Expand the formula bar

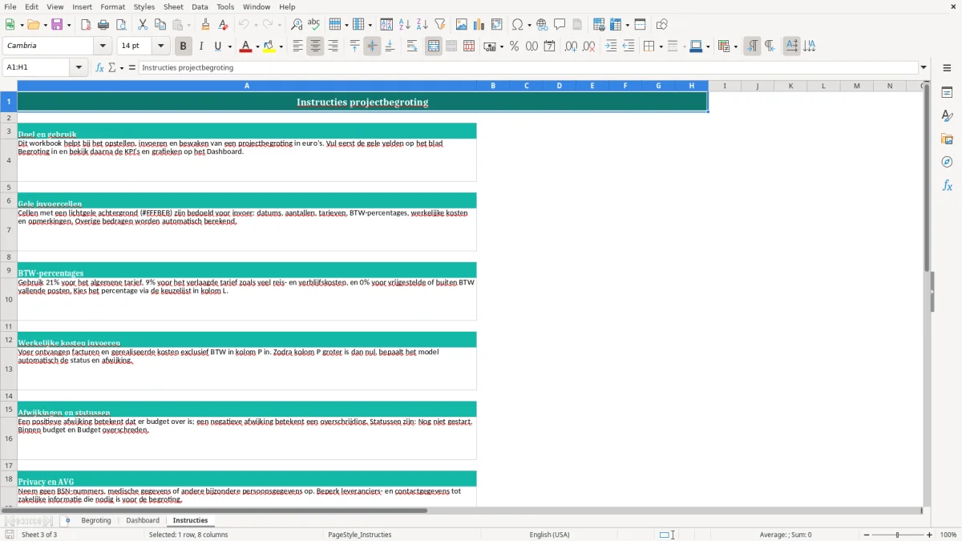coord(924,68)
